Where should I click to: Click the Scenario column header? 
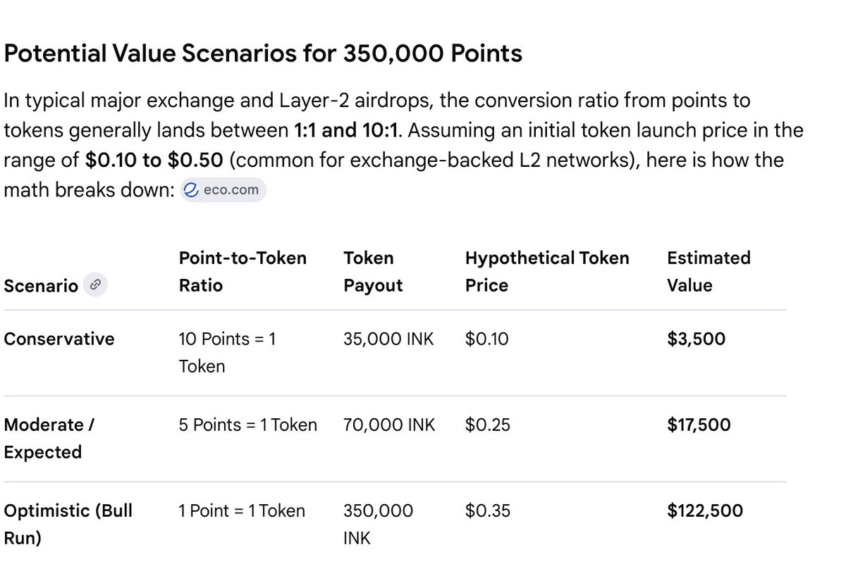pyautogui.click(x=41, y=285)
